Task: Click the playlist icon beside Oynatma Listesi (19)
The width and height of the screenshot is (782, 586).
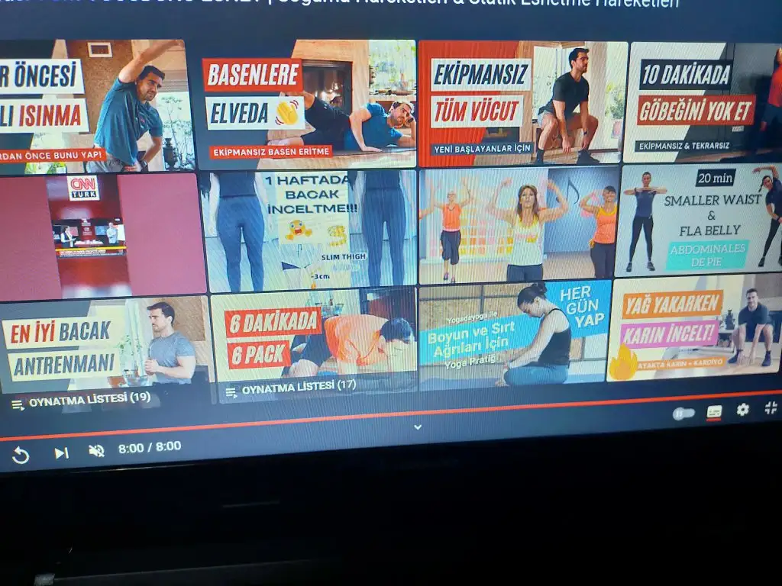Action: coord(18,404)
